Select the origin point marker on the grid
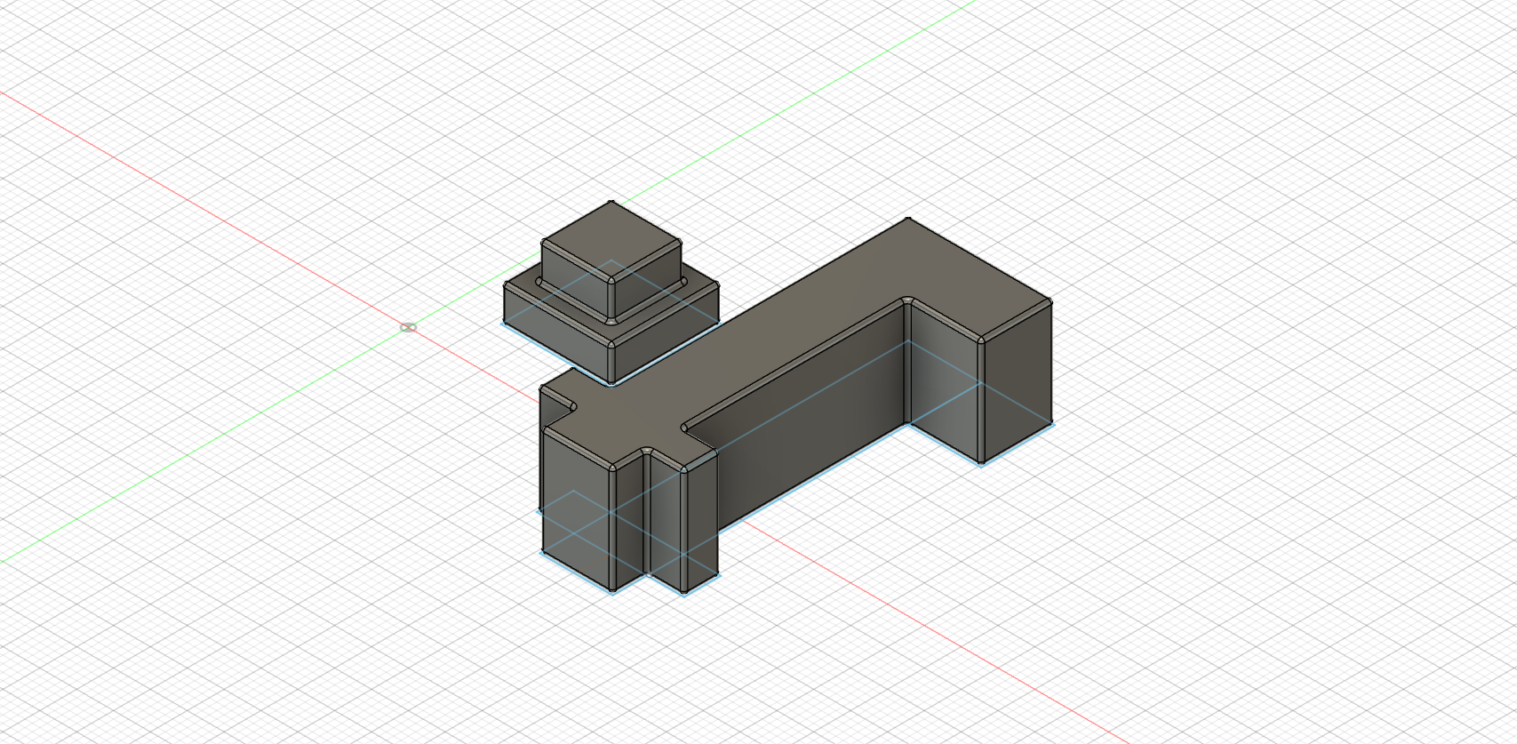The height and width of the screenshot is (744, 1517). (408, 328)
